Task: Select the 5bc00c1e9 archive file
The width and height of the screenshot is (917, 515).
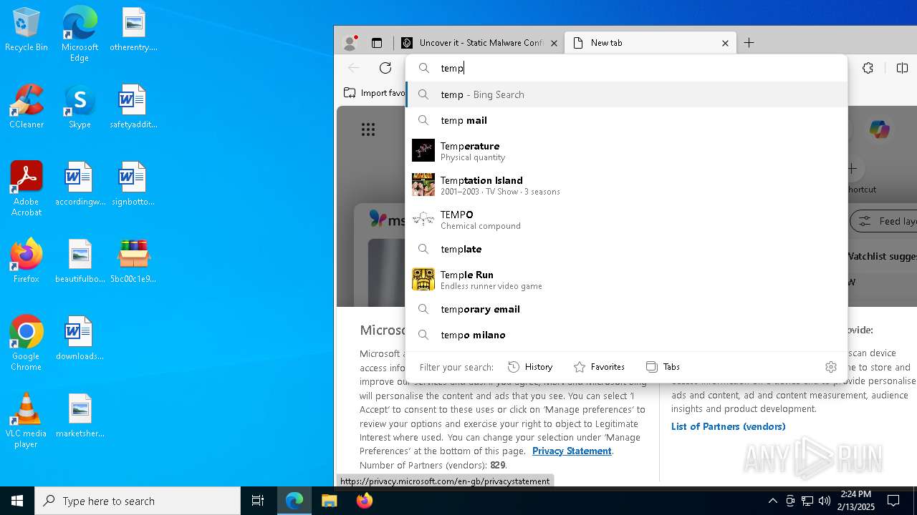Action: [x=133, y=262]
